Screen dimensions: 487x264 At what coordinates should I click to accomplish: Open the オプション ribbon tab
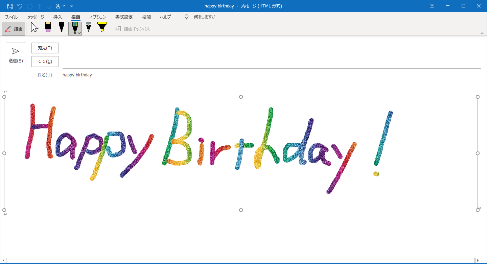click(x=98, y=17)
